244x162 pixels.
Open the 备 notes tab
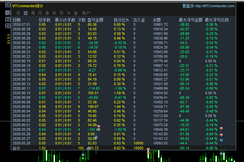76,13
